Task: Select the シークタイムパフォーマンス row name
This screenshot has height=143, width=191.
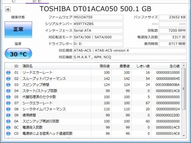Action: click(44, 109)
